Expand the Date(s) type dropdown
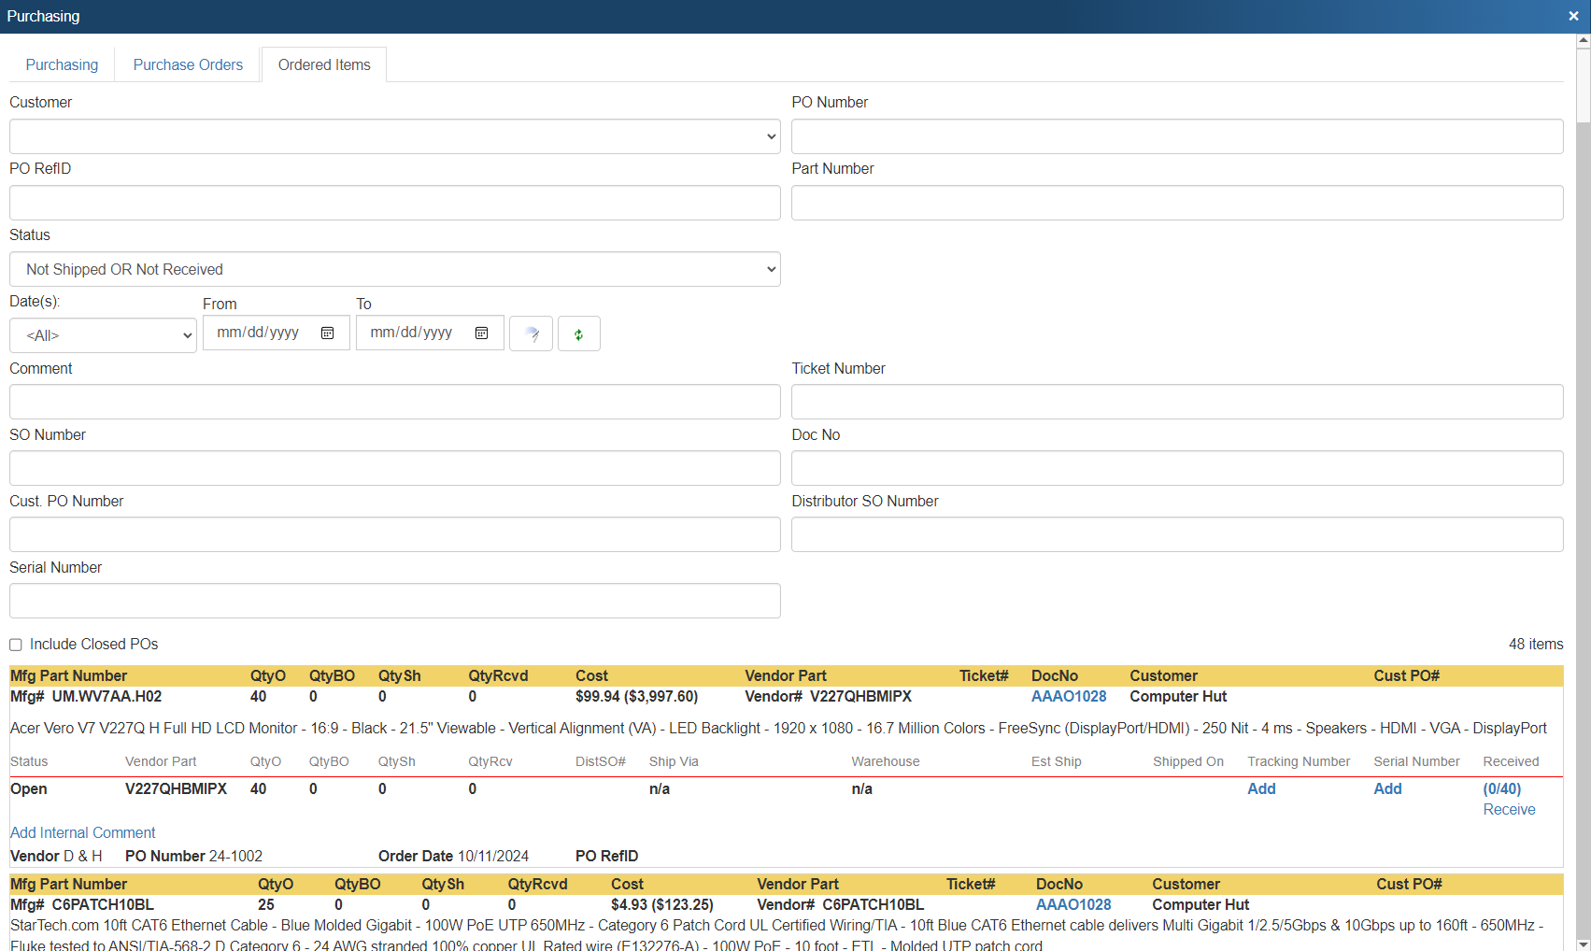 click(103, 335)
